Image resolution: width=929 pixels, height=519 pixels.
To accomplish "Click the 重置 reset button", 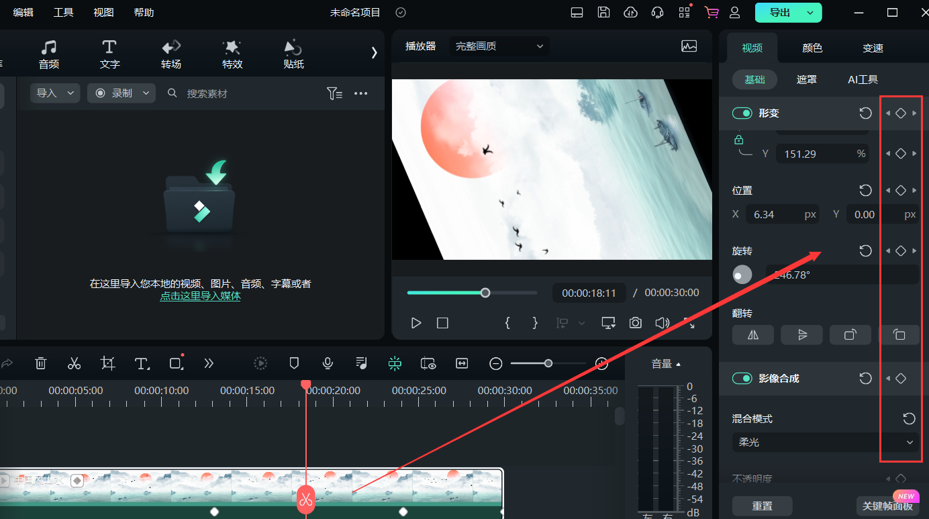I will click(x=762, y=506).
